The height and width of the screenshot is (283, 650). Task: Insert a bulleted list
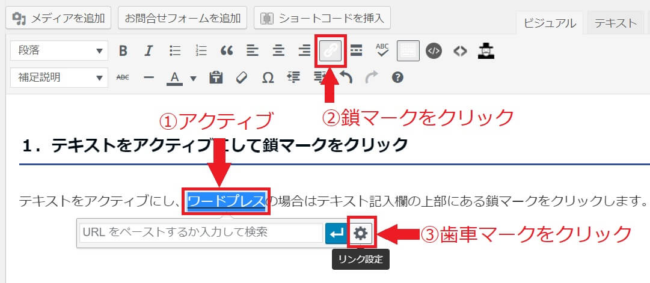(x=175, y=51)
